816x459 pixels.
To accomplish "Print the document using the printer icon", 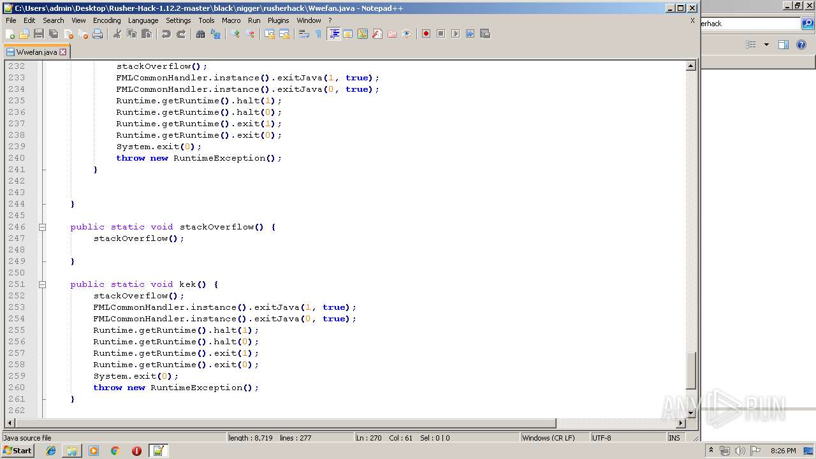I will click(98, 34).
